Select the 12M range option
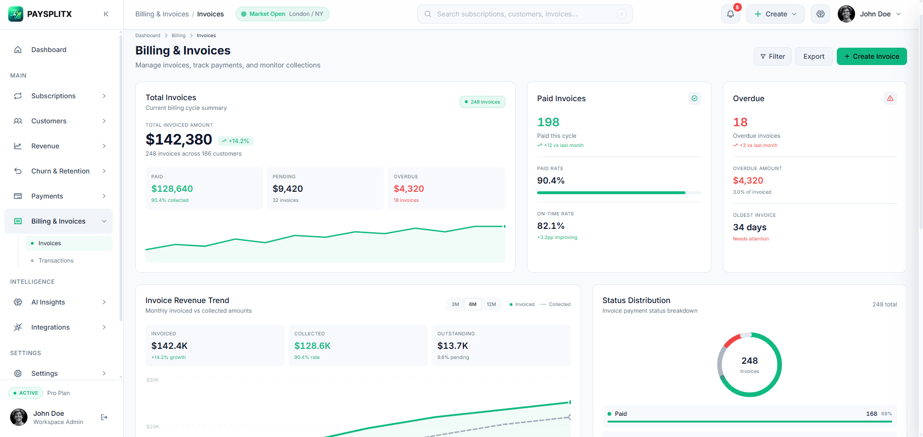This screenshot has height=437, width=923. 491,304
